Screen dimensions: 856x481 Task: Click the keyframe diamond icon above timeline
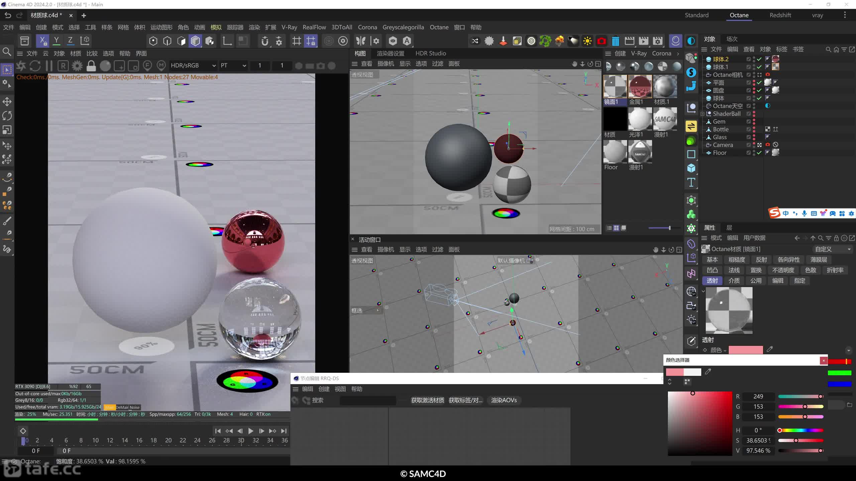tap(23, 431)
